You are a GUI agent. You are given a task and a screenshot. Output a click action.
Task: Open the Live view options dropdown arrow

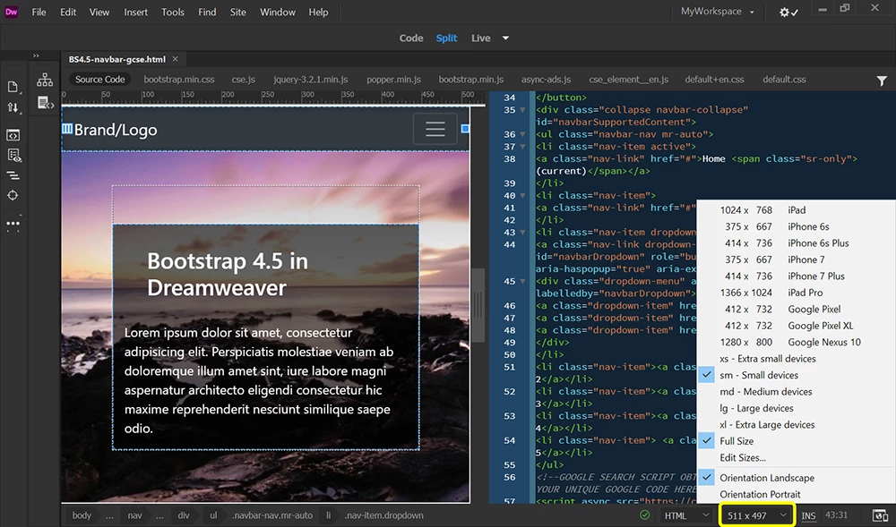505,38
